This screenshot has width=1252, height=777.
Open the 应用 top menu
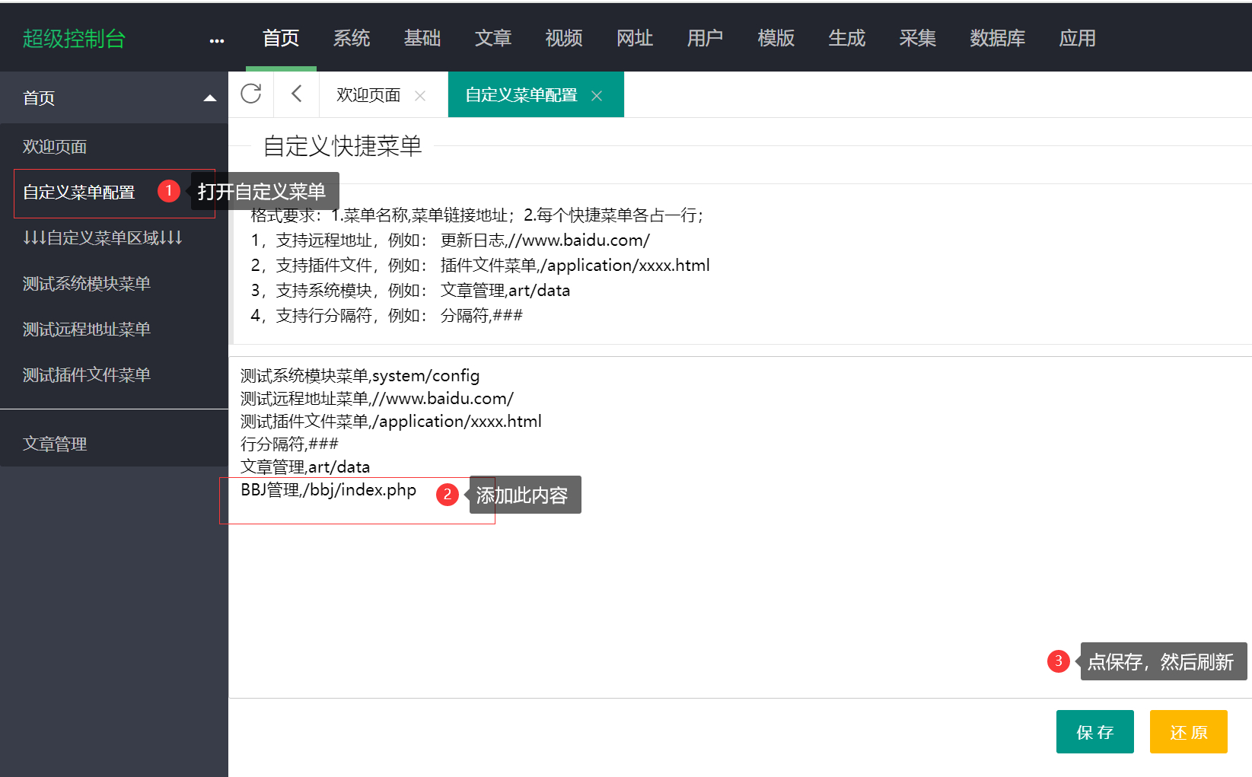coord(1078,39)
